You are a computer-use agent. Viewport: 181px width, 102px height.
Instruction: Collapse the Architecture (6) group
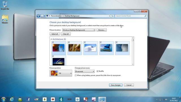(51, 39)
